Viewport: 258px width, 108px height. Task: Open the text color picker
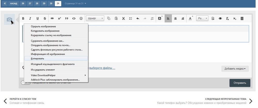point(190,19)
